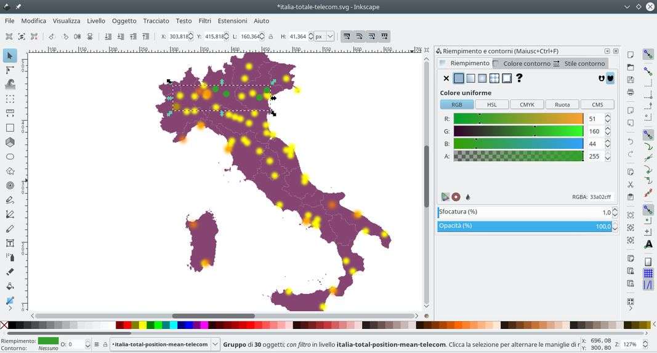Choose the Spiral tool
657x353 pixels.
10,185
